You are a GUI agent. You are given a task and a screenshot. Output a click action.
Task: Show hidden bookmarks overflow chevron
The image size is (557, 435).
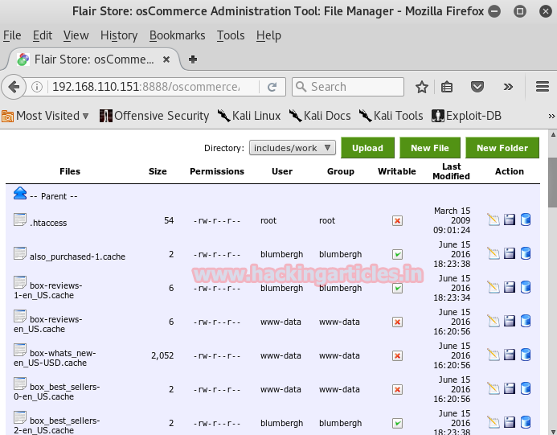click(551, 117)
